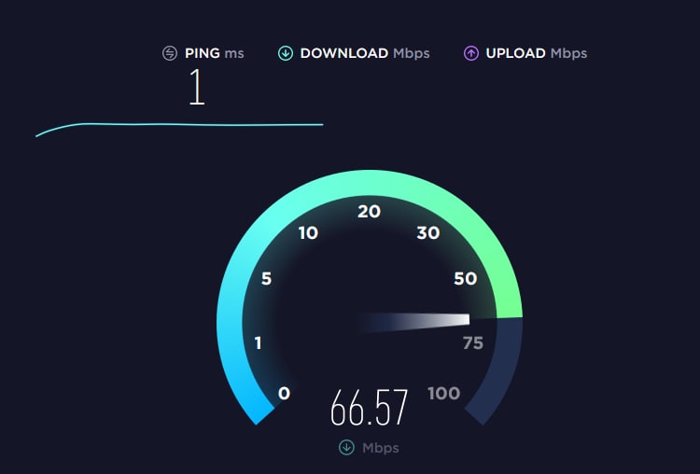Click the 5 mark on the gauge
Image resolution: width=700 pixels, height=474 pixels.
coord(267,278)
